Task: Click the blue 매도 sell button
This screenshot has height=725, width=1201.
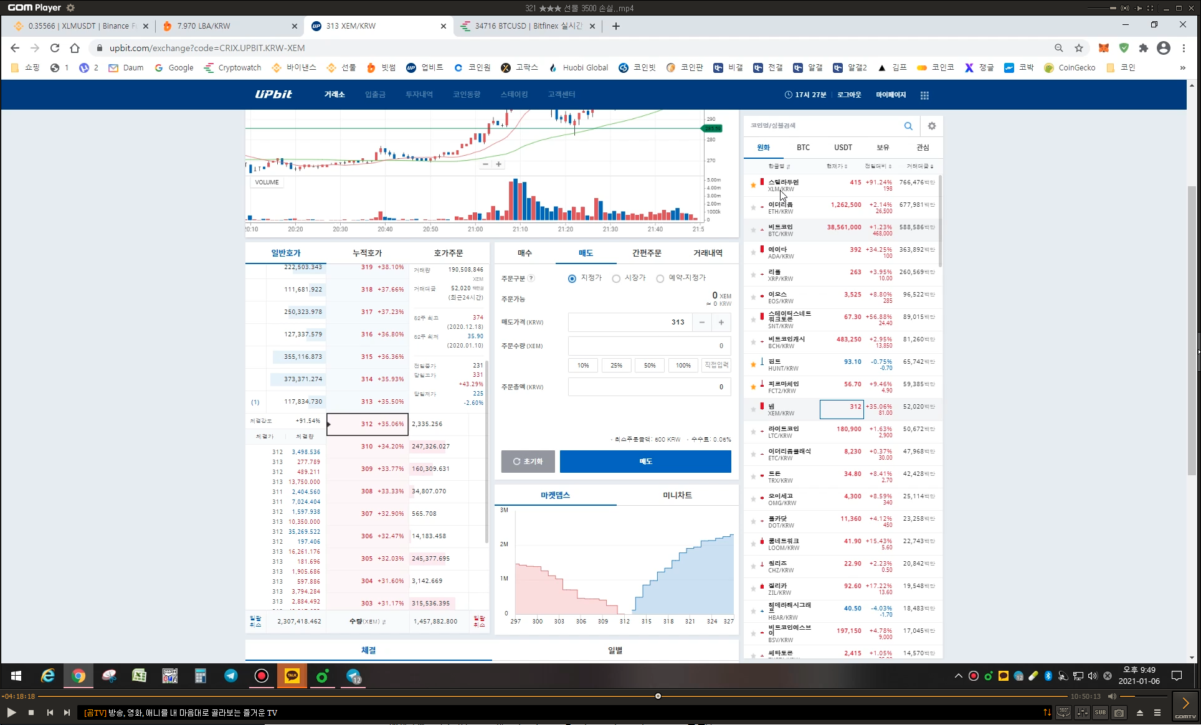Action: 645,462
